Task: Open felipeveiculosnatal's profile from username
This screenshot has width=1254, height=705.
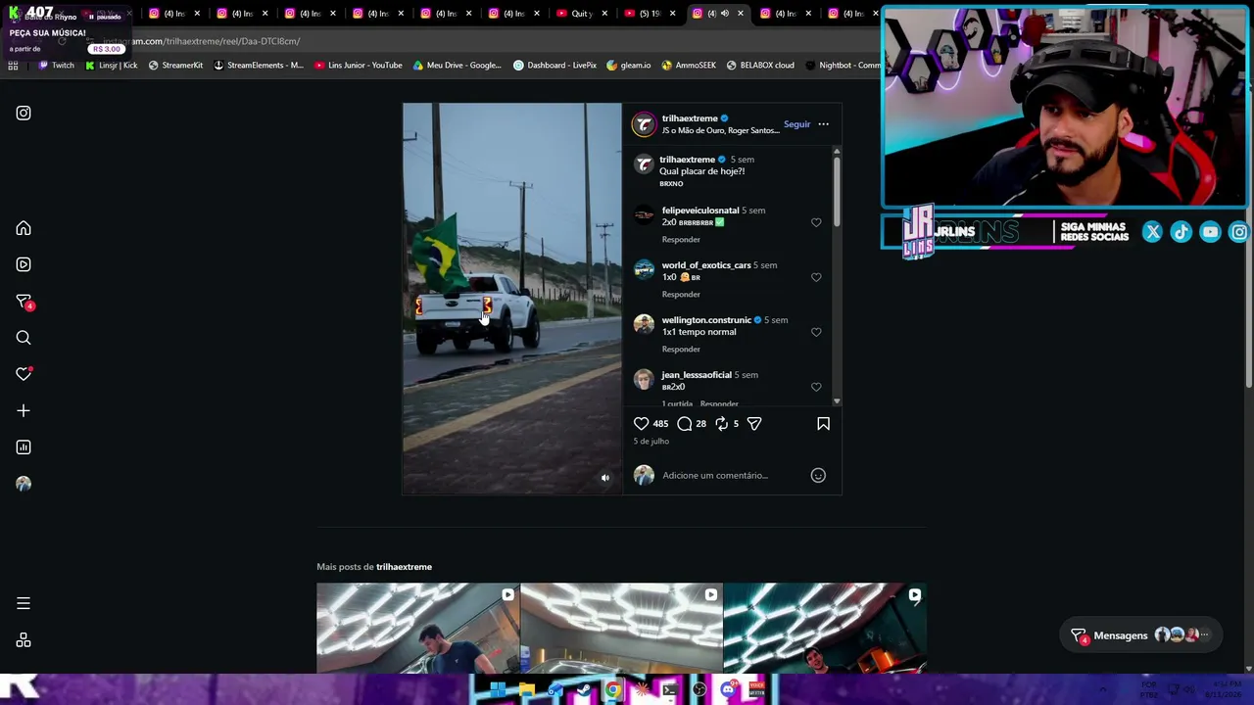Action: 700,211
